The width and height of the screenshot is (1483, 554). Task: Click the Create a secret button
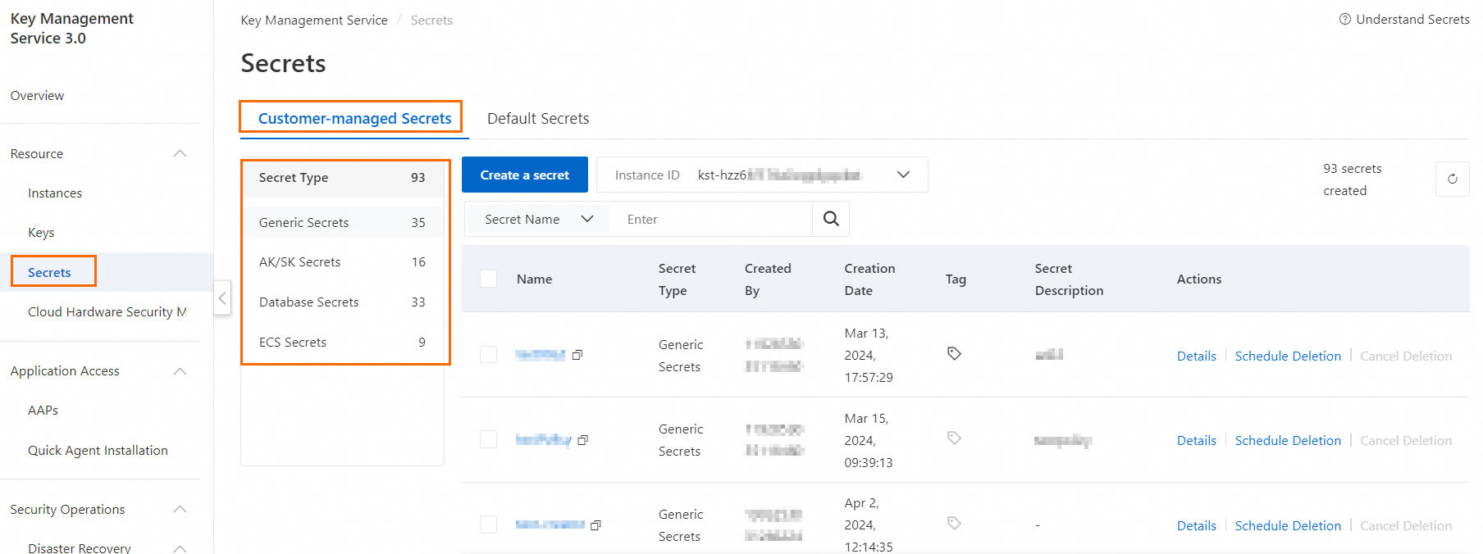tap(524, 175)
